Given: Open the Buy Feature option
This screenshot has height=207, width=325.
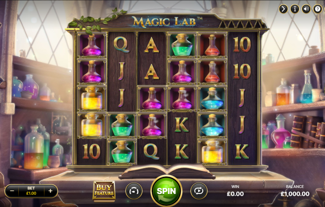Looking at the screenshot, I should 104,191.
